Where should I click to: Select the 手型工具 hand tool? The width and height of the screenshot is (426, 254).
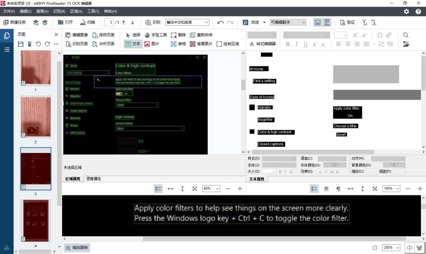tap(156, 35)
